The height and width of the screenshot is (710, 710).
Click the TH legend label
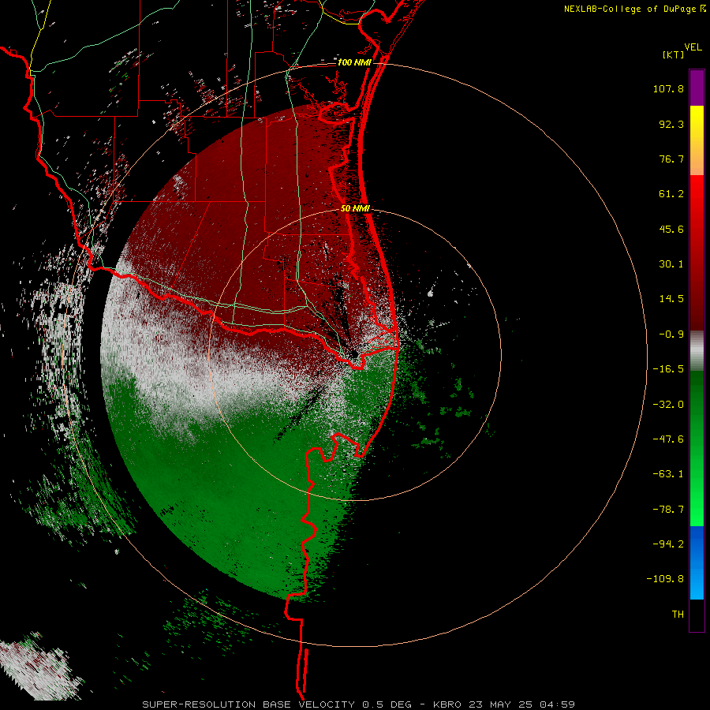point(678,615)
